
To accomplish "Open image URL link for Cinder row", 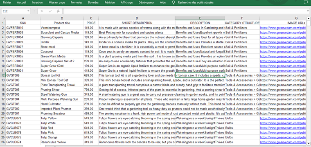I will point(283,42).
